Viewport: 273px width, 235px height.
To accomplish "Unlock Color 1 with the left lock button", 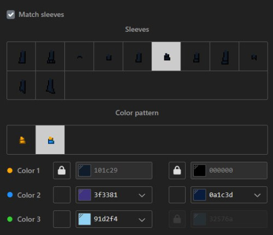I will click(x=62, y=171).
